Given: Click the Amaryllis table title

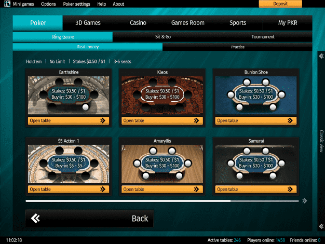Looking at the screenshot, I should pos(162,141).
